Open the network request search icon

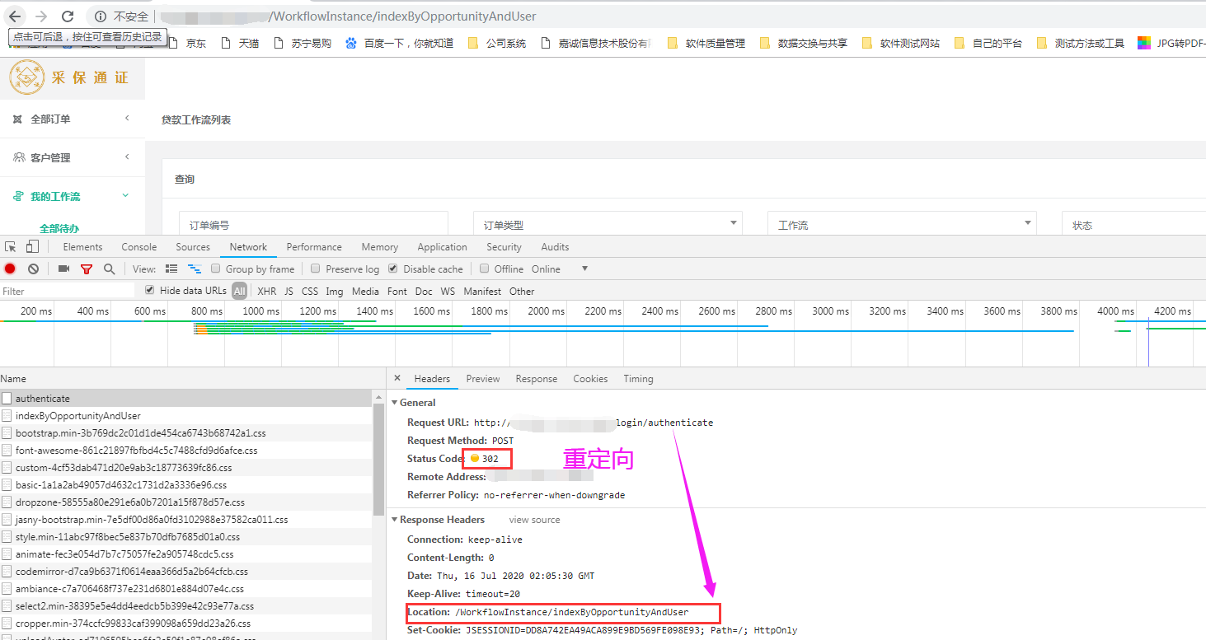(x=110, y=269)
